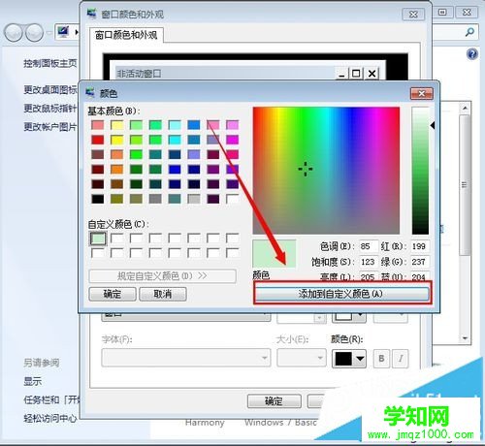Open 更改鼠标指针 link
Image resolution: width=485 pixels, height=446 pixels.
click(x=50, y=109)
